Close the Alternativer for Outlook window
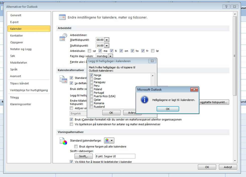Image resolution: width=246 pixels, height=177 pixels. tap(234, 7)
